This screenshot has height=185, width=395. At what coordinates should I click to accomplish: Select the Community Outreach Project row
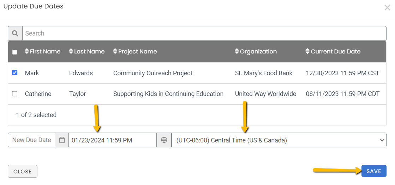(153, 73)
